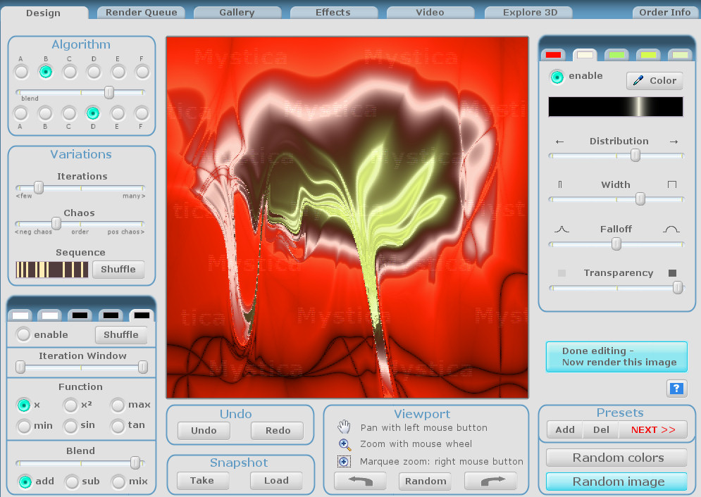Open help with the blue question mark
This screenshot has height=497, width=701.
click(x=676, y=388)
